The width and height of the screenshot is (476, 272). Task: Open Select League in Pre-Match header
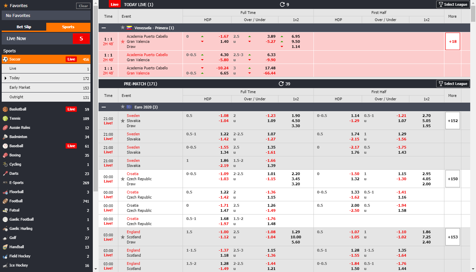pos(453,84)
